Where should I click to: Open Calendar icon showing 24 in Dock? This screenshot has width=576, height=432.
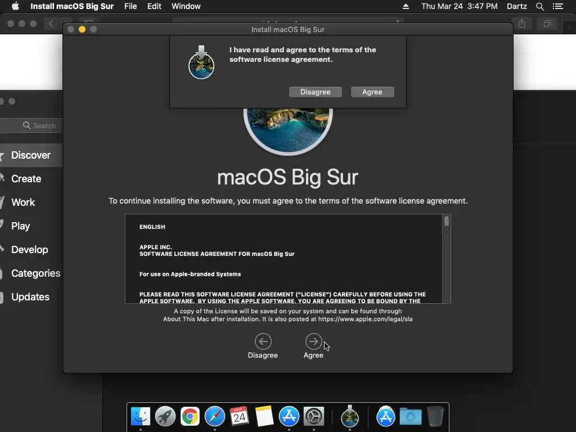click(x=239, y=416)
